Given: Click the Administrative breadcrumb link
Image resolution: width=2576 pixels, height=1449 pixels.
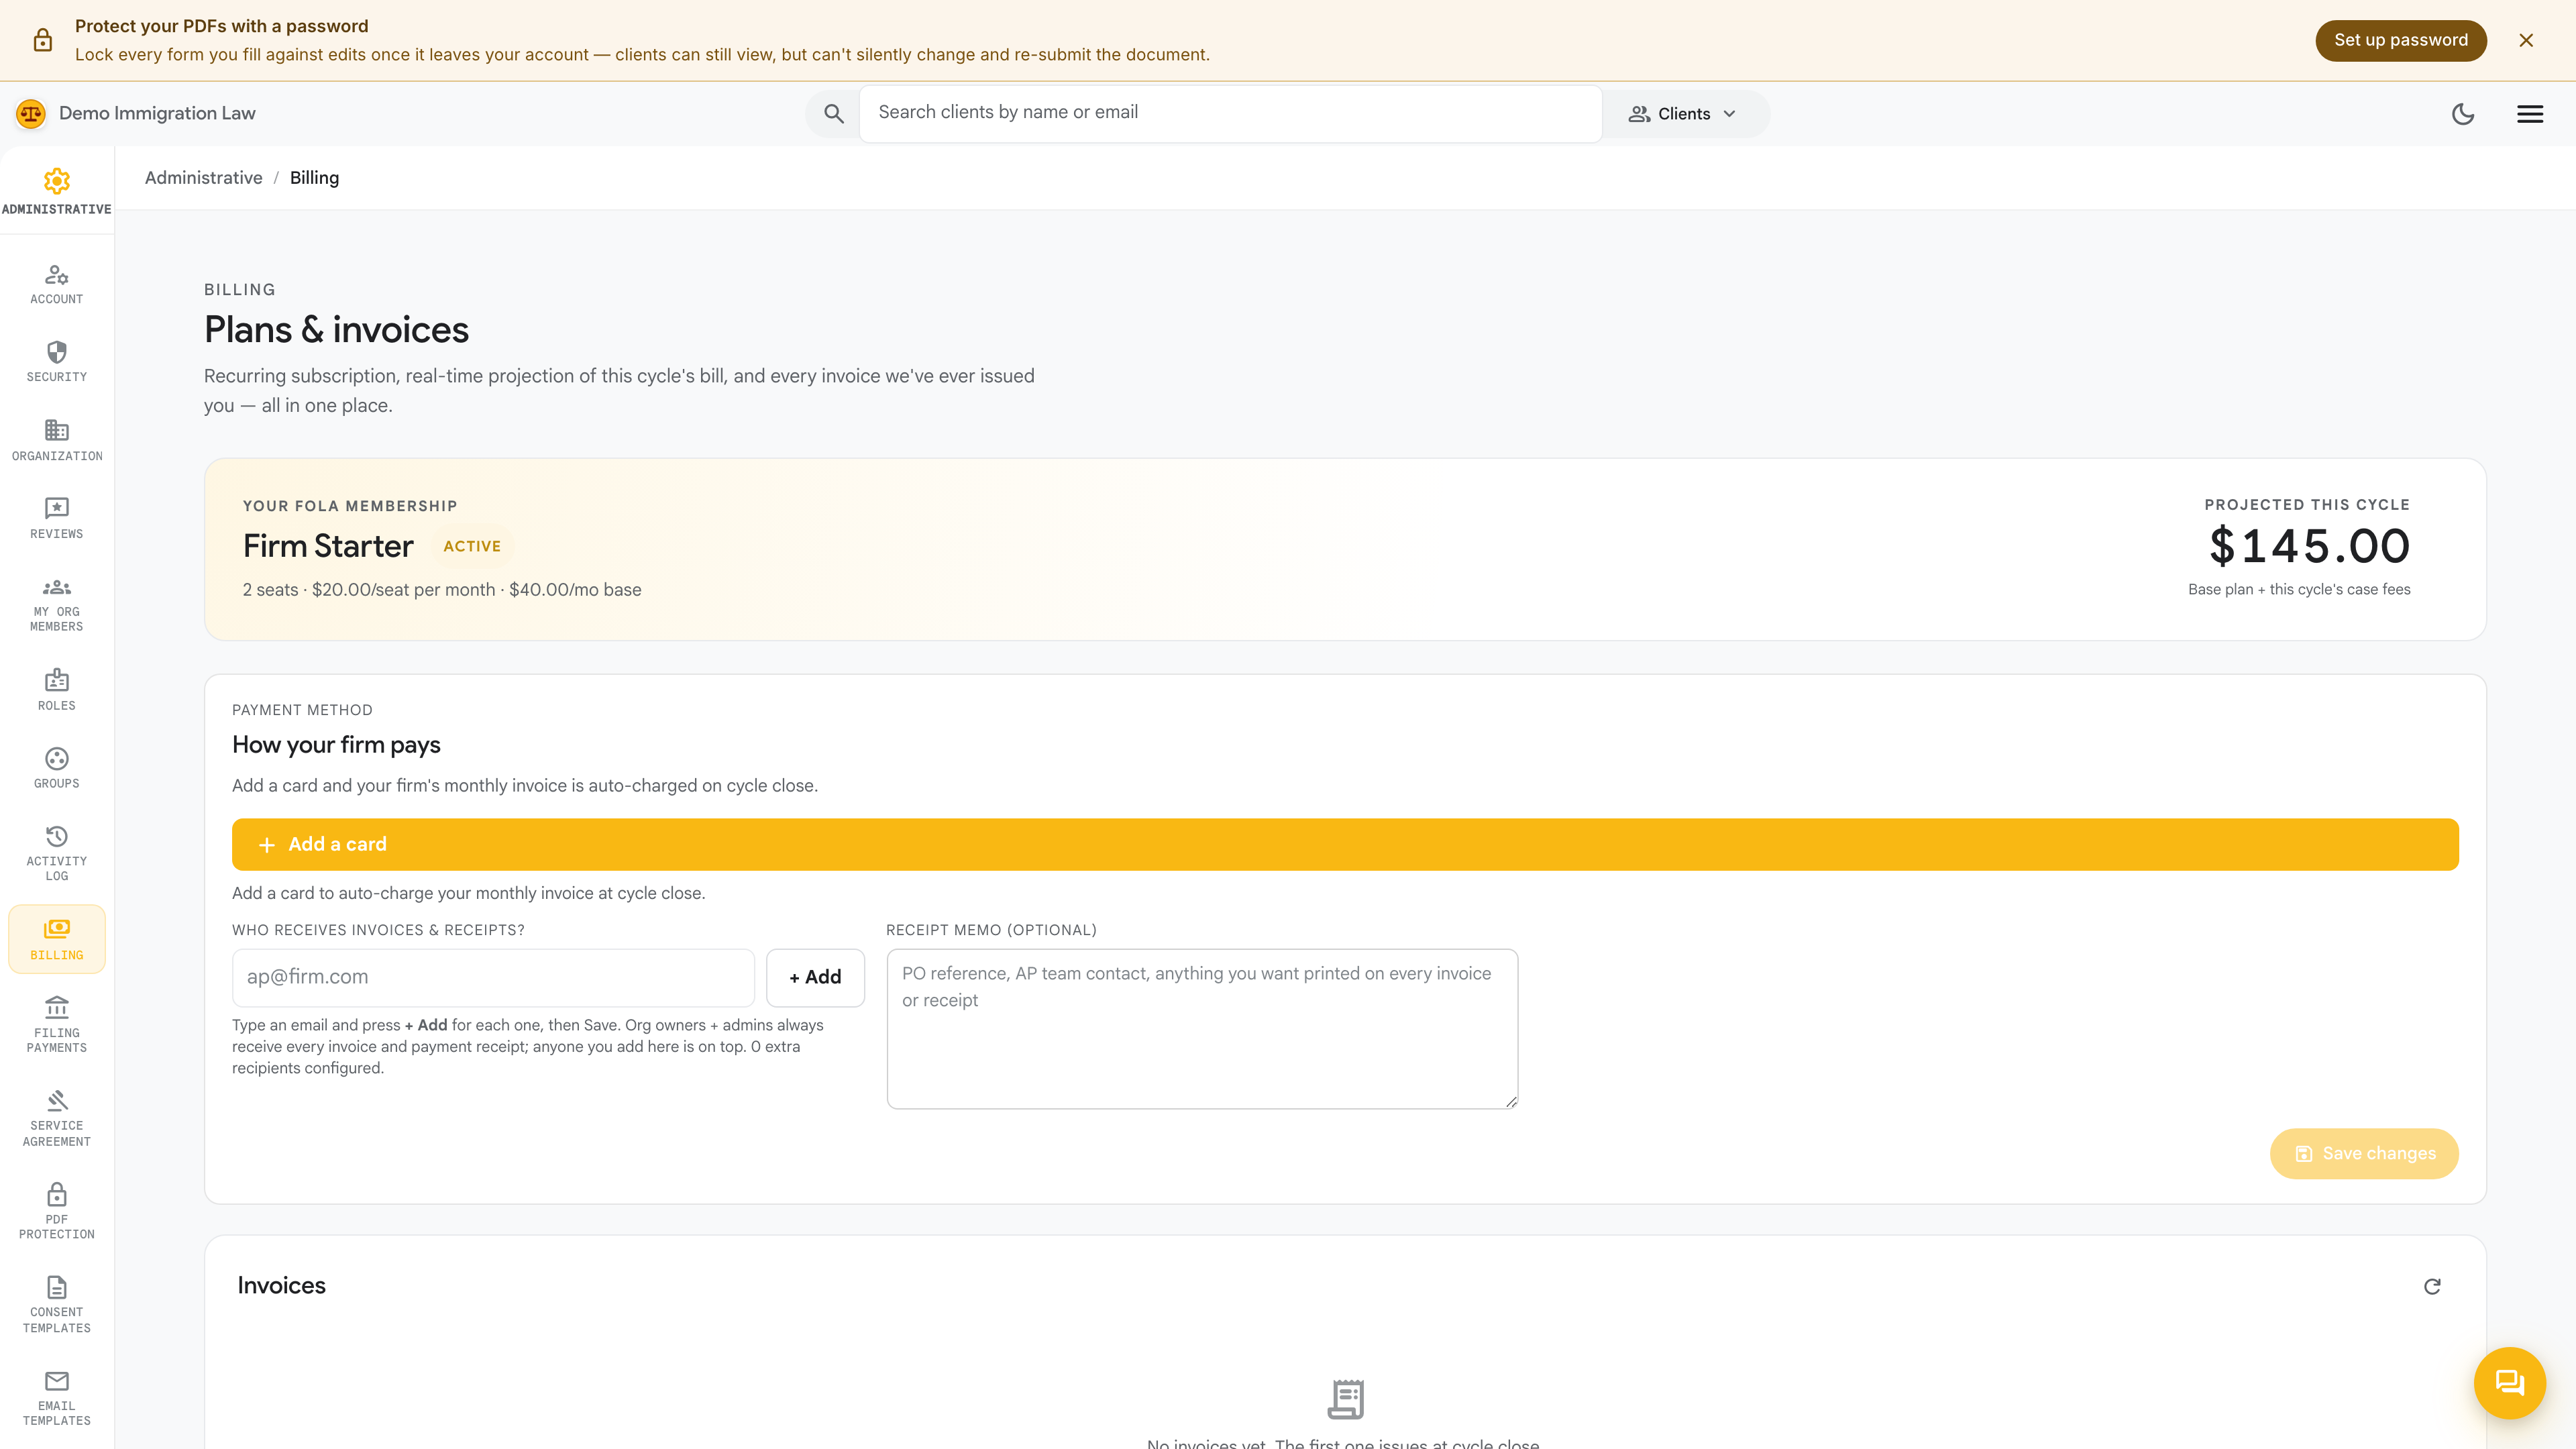Looking at the screenshot, I should click(x=203, y=178).
